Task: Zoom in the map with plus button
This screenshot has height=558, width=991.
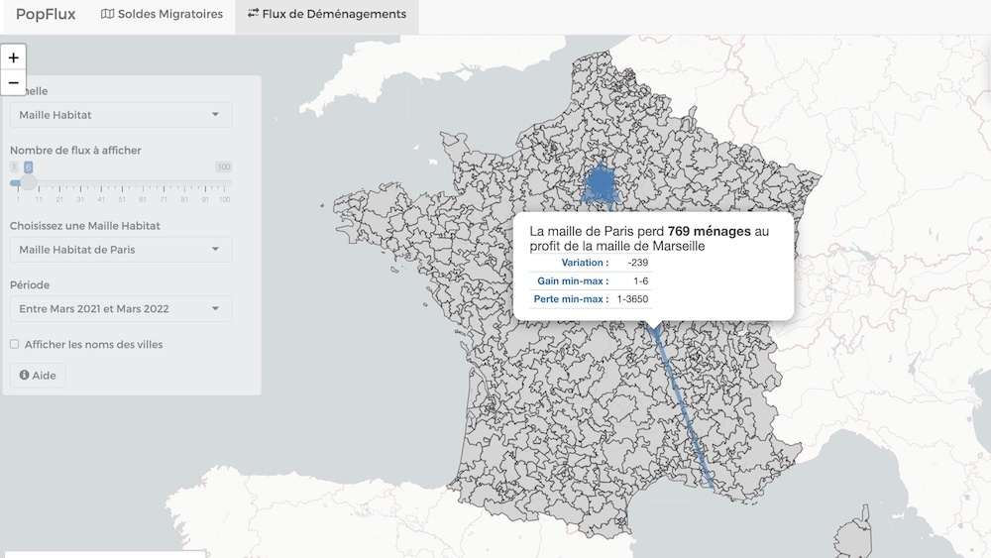Action: (13, 57)
